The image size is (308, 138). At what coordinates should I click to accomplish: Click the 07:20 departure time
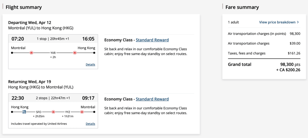tap(17, 39)
